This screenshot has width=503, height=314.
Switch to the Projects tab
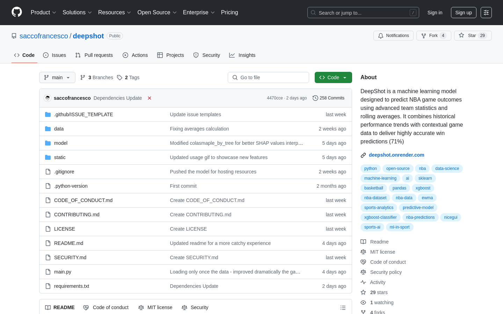point(170,55)
